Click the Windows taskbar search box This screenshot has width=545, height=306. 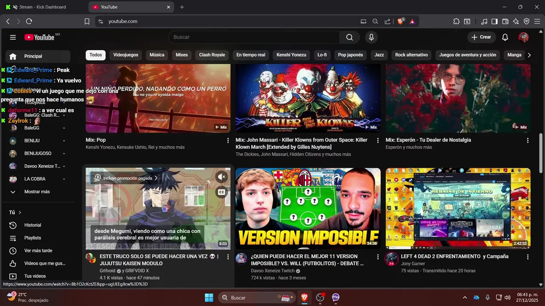257,297
